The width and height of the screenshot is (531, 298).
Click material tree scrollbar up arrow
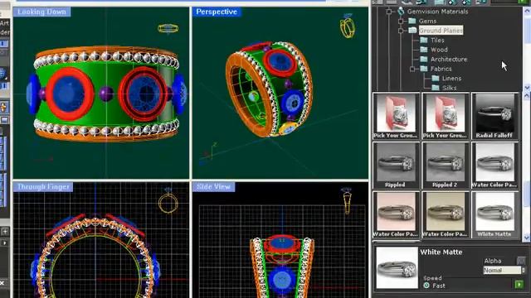527,11
